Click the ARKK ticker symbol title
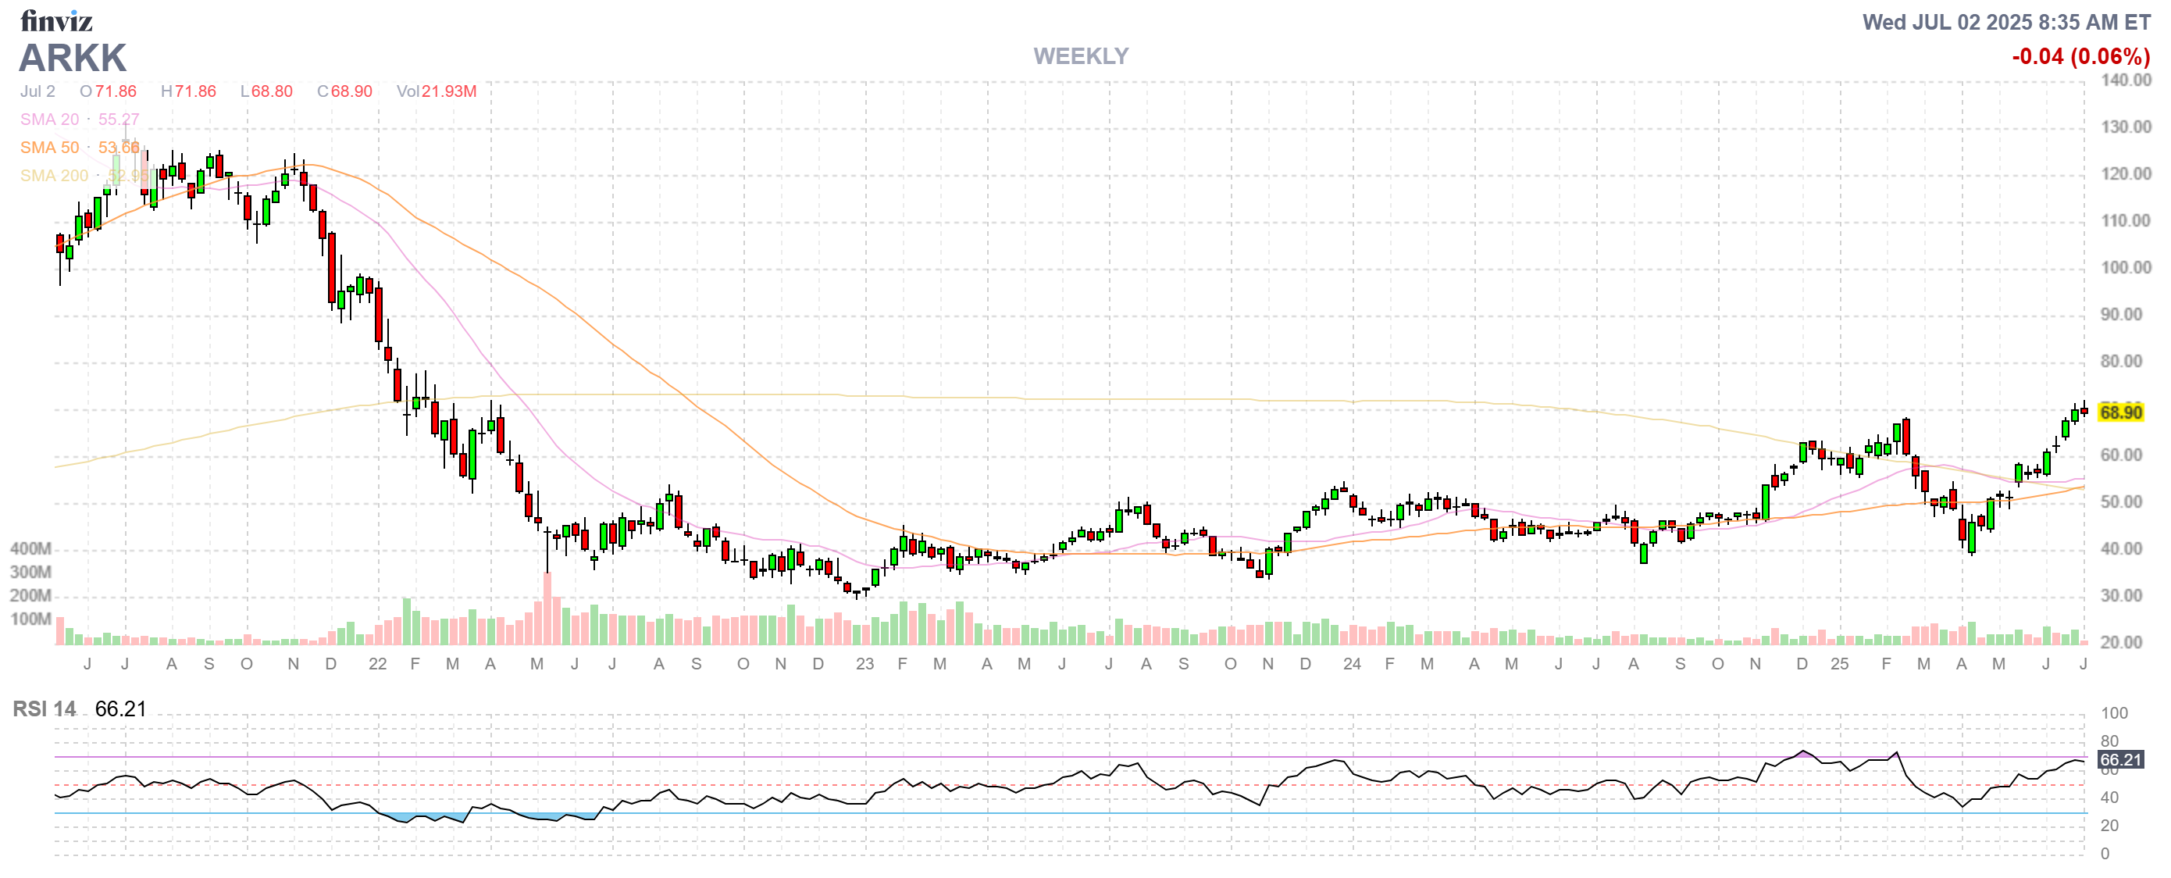The image size is (2171, 878). 73,58
